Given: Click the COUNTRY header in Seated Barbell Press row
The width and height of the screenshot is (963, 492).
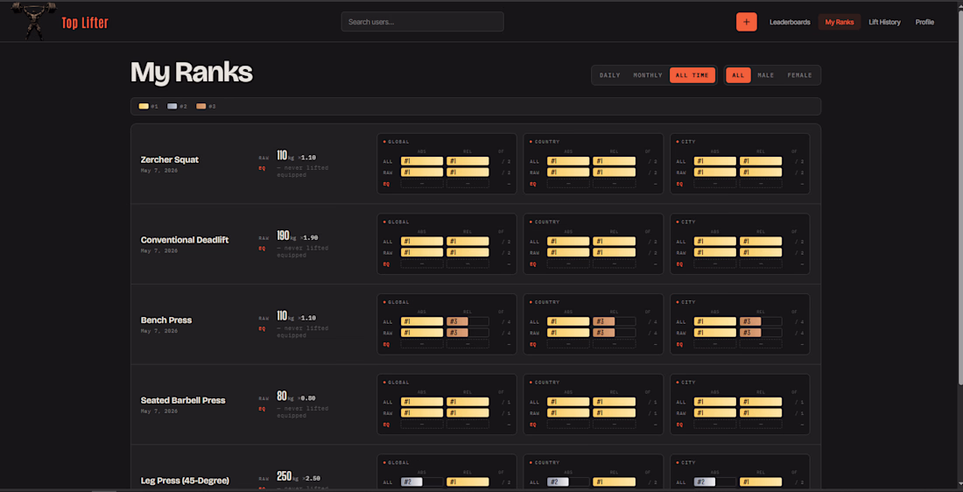Looking at the screenshot, I should point(546,383).
